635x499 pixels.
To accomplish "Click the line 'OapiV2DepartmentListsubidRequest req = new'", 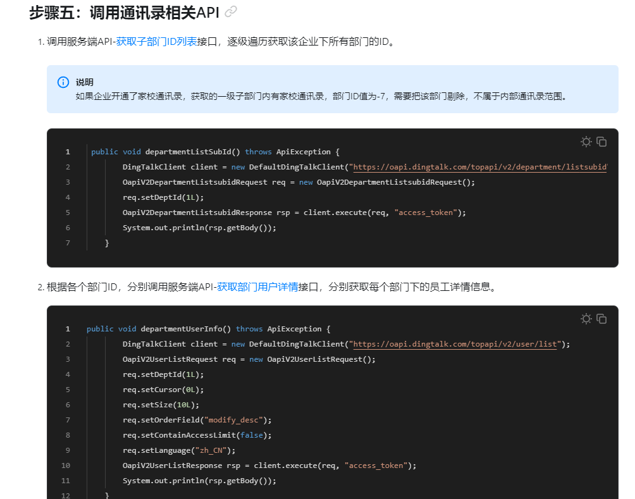I will [299, 182].
